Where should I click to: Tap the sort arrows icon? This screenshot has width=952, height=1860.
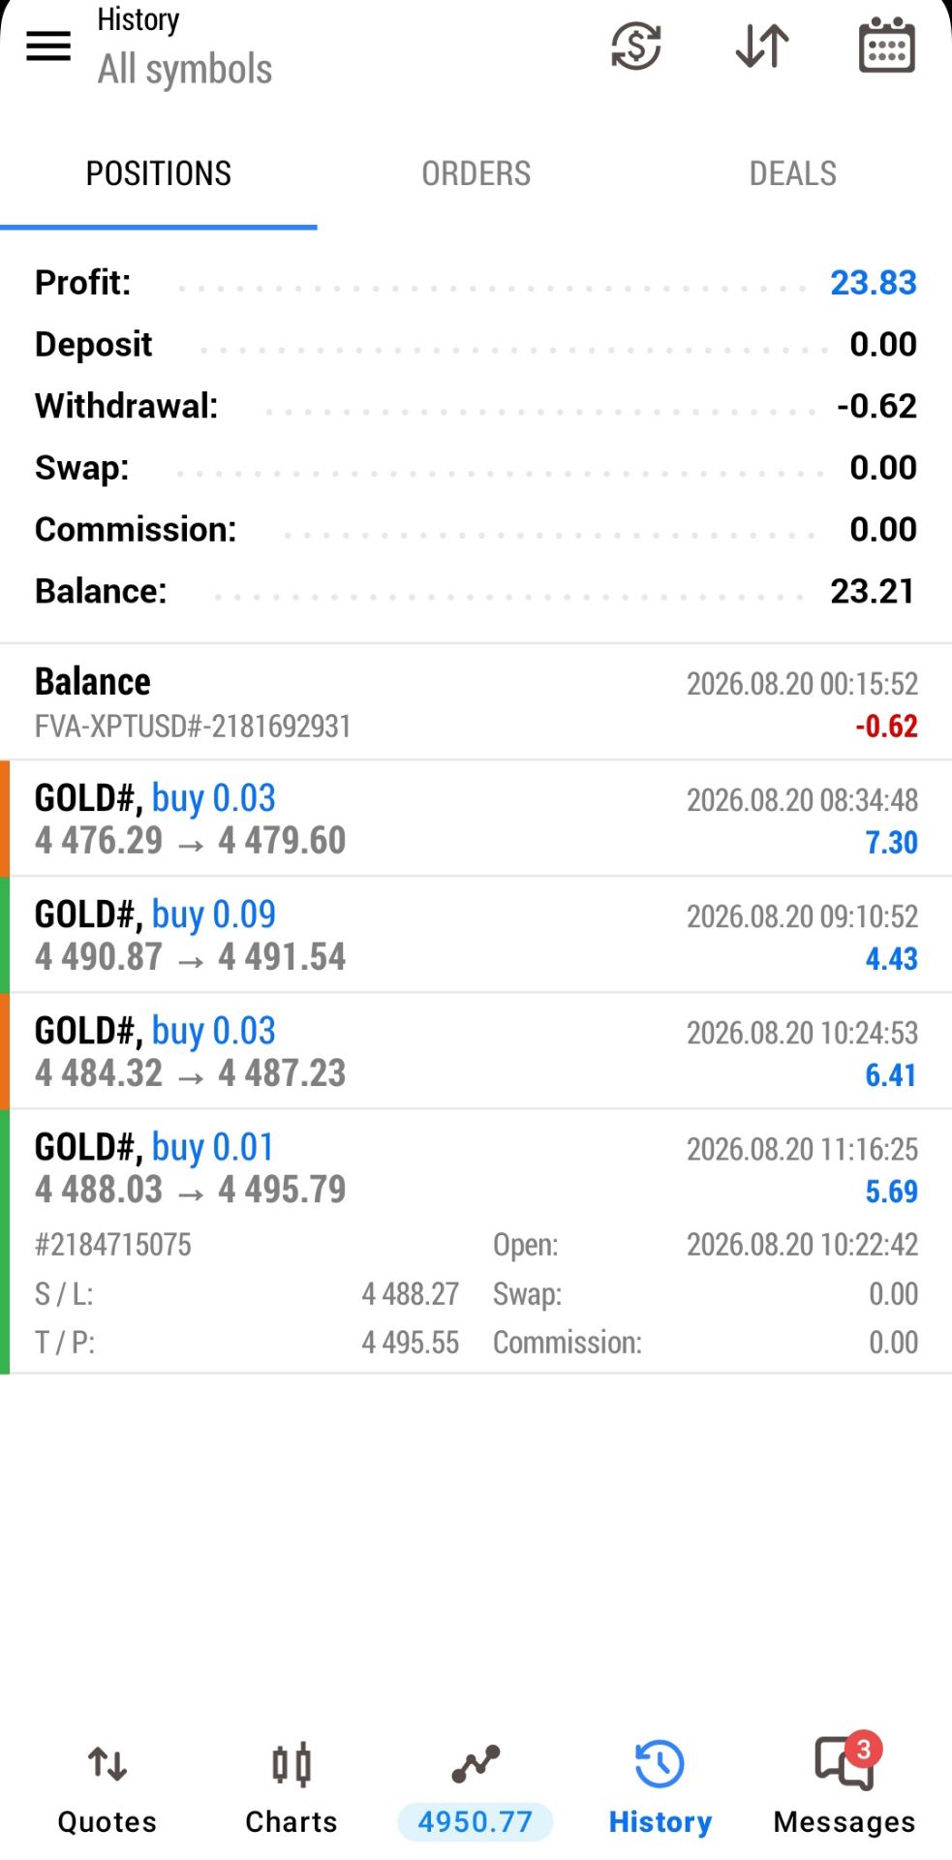[762, 46]
